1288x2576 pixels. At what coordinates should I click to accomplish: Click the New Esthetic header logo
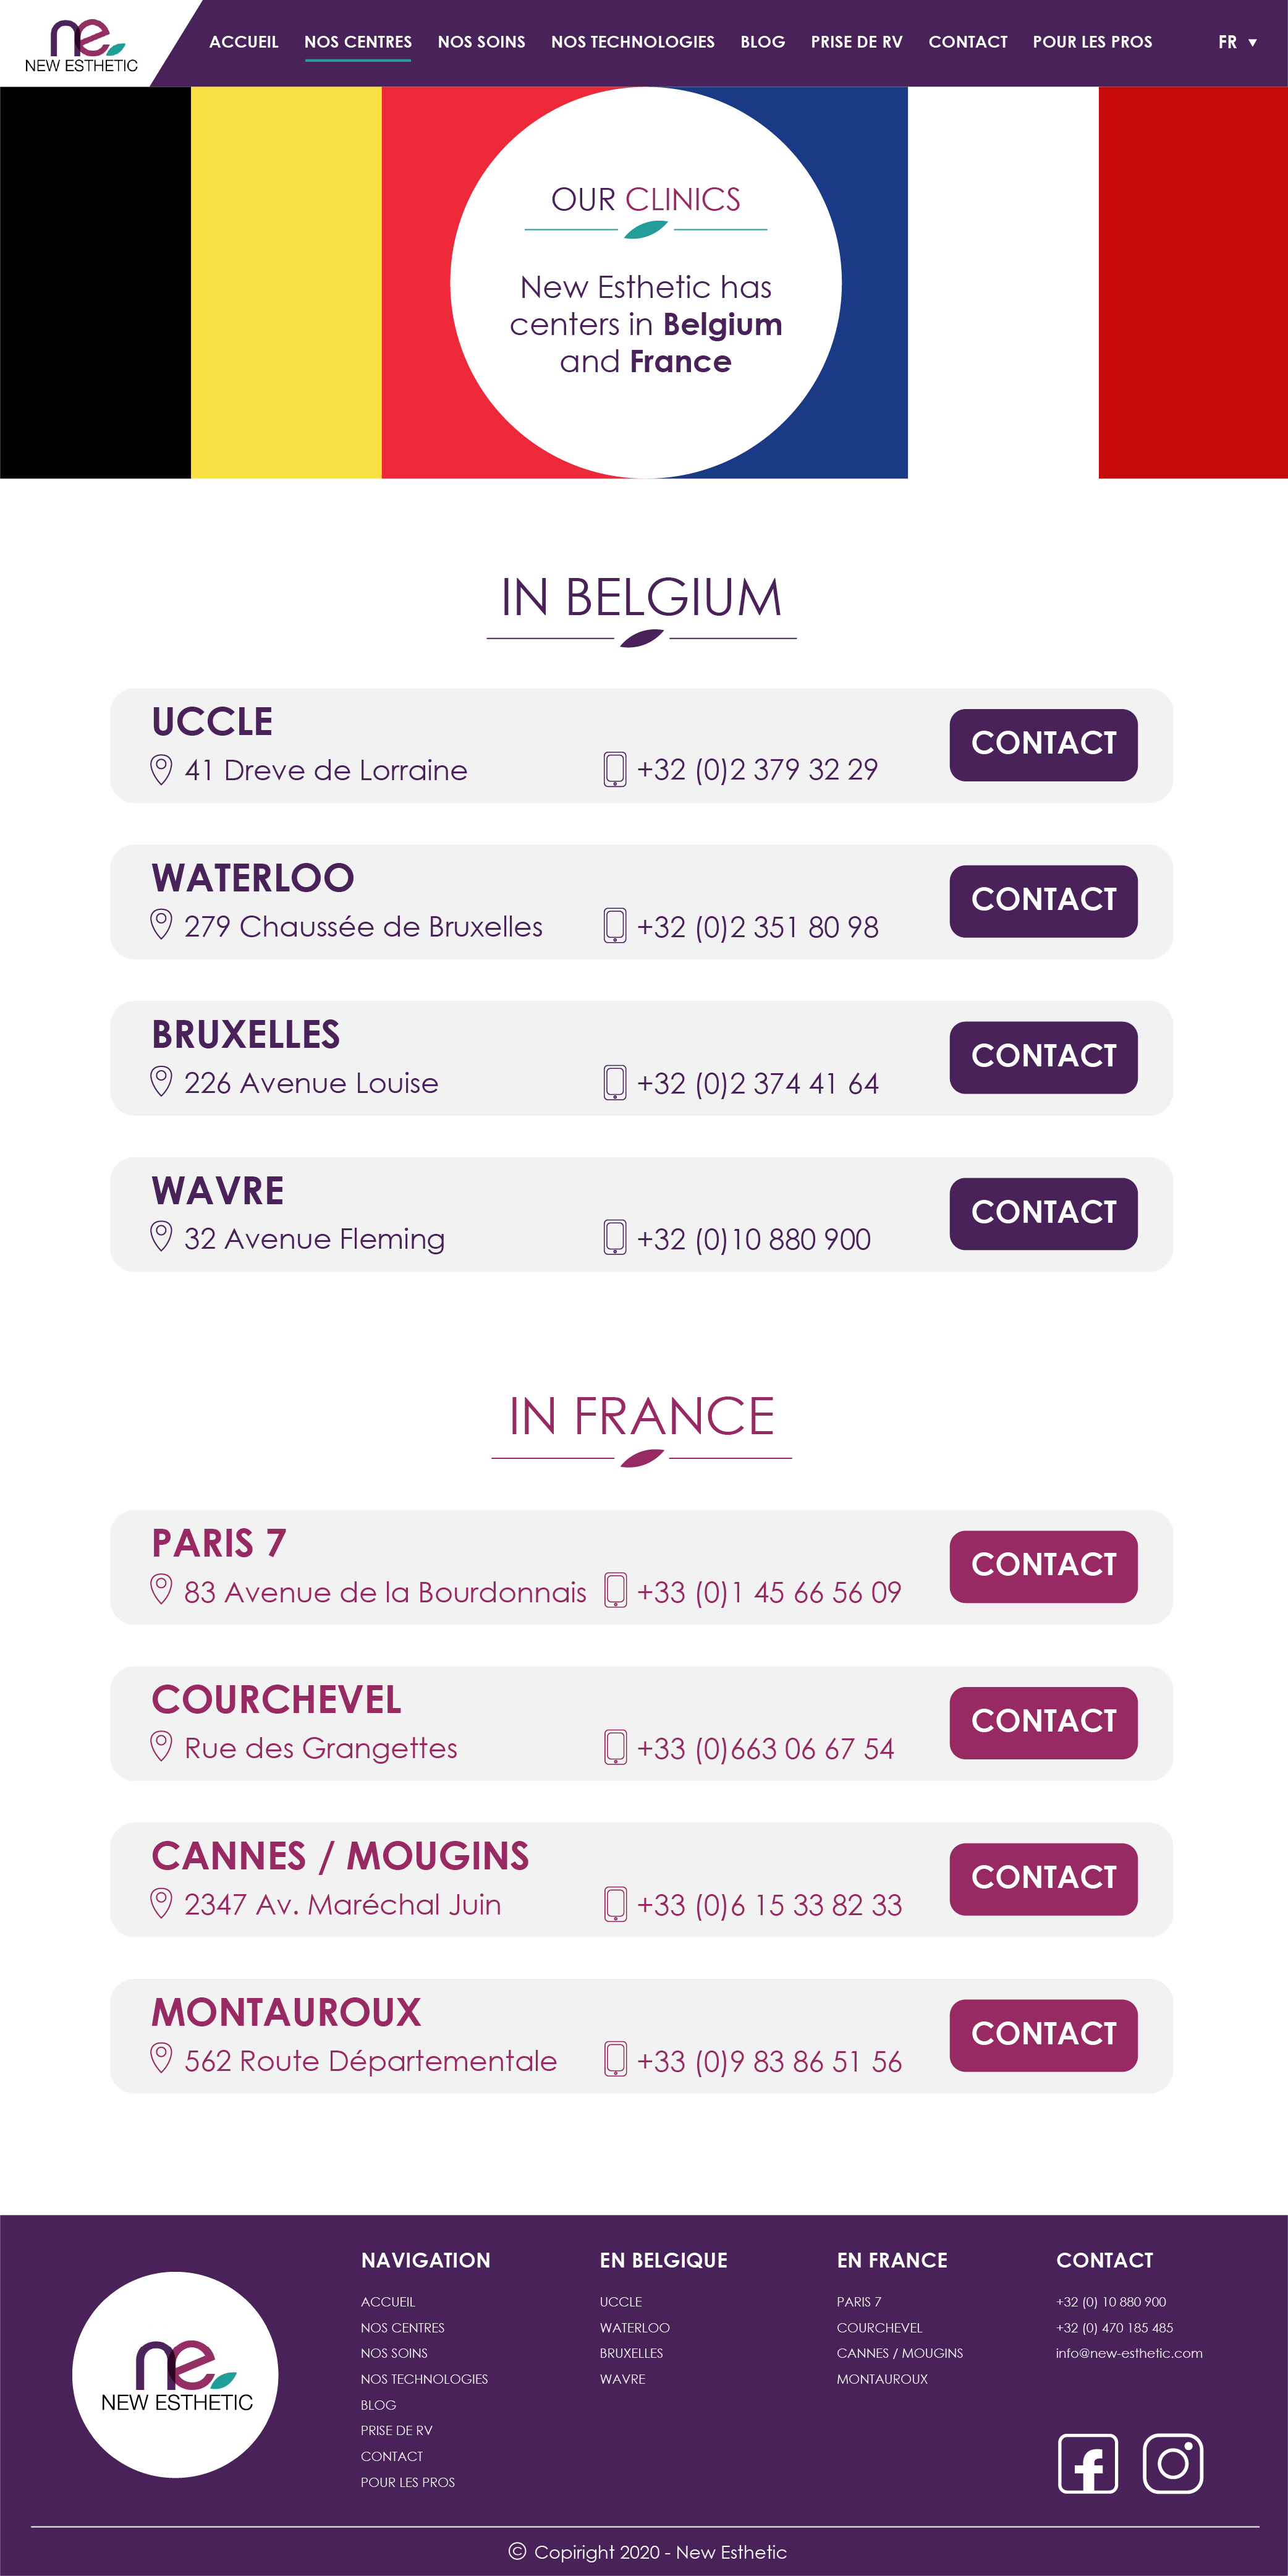[x=81, y=46]
